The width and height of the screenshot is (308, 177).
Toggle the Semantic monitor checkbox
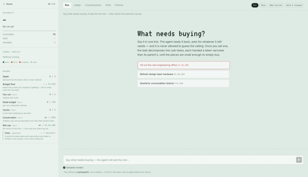(x=64, y=167)
